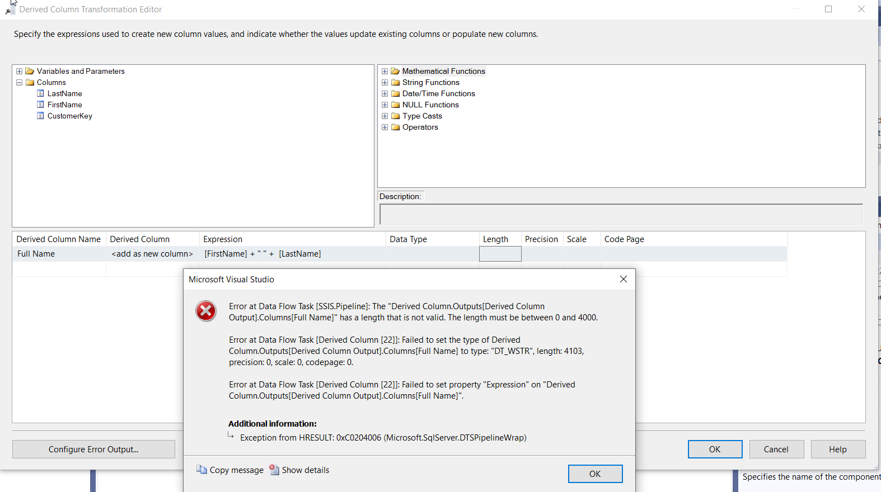
Task: Expand the Date/Time Functions node
Action: tap(385, 93)
